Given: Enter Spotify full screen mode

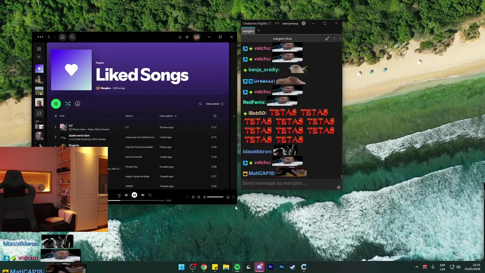Looking at the screenshot, I should [233, 197].
